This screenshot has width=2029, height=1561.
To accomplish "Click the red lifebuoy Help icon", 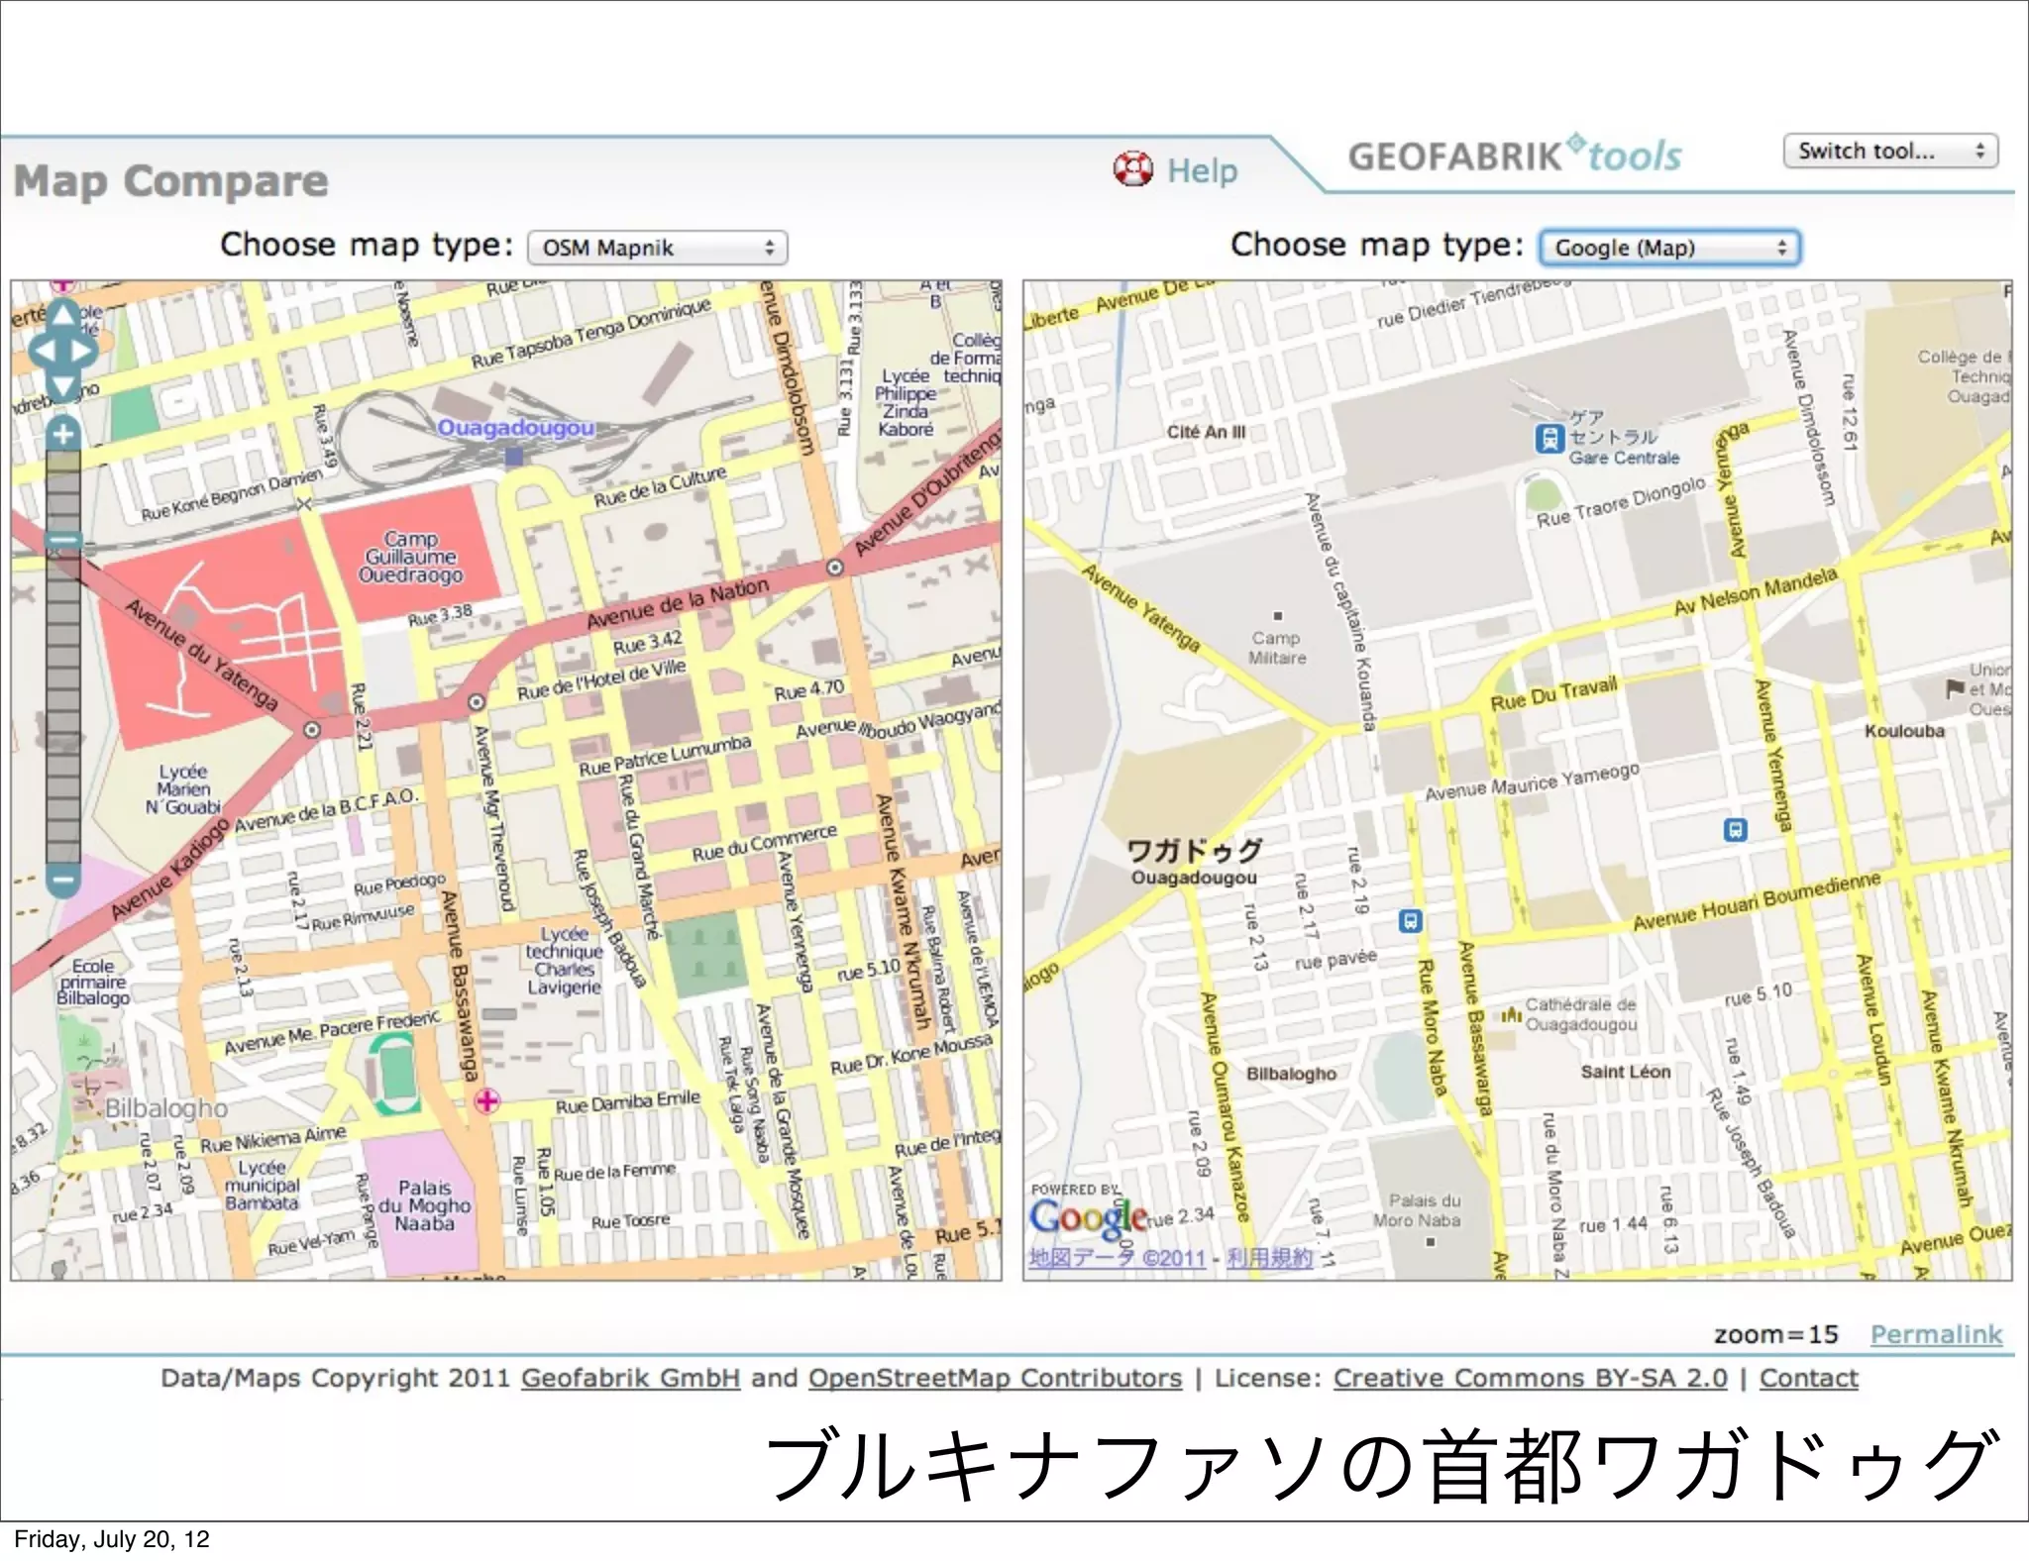I will coord(1132,169).
